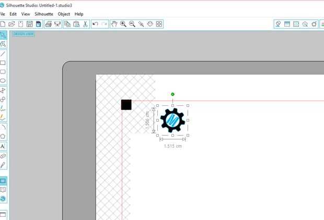Pick the Regular Polygon tool
324x220 pixels.
coord(3,136)
